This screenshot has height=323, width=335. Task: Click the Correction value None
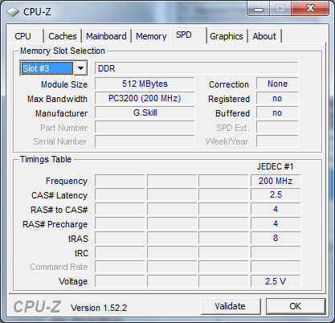(x=277, y=84)
